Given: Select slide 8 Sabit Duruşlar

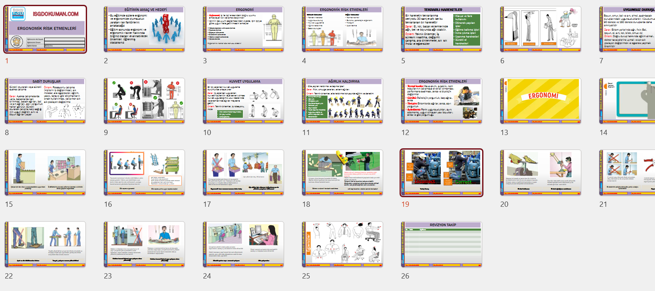Looking at the screenshot, I should [x=45, y=101].
